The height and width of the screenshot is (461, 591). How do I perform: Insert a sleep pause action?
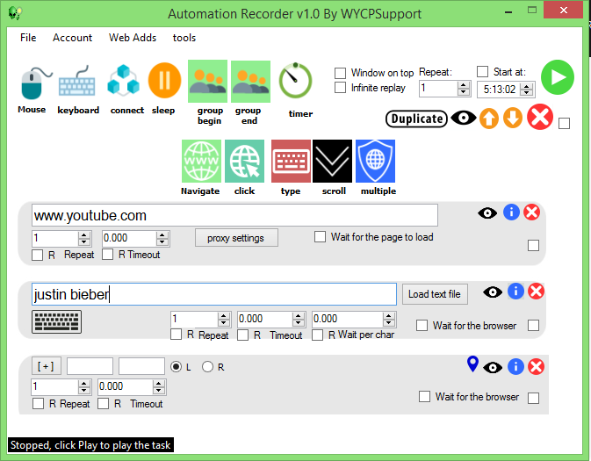click(x=165, y=80)
